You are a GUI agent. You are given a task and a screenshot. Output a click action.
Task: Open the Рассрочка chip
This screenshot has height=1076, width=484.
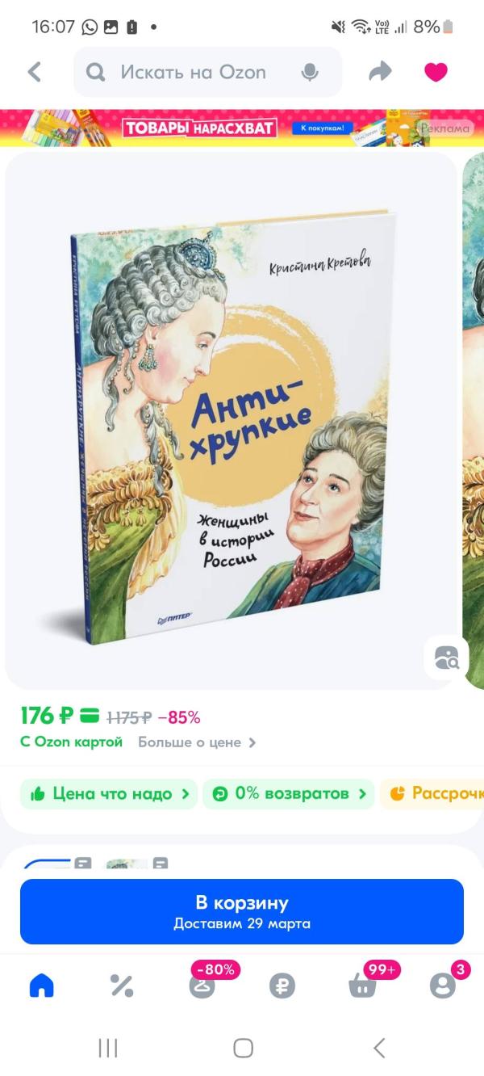pos(432,793)
